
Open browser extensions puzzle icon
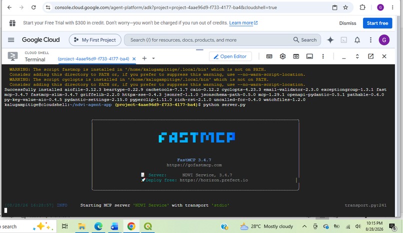click(x=362, y=7)
